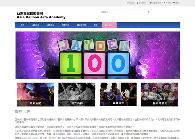The width and height of the screenshot is (195, 139).
Task: Click the user icon for 我的帳戶
Action: (x=138, y=3)
